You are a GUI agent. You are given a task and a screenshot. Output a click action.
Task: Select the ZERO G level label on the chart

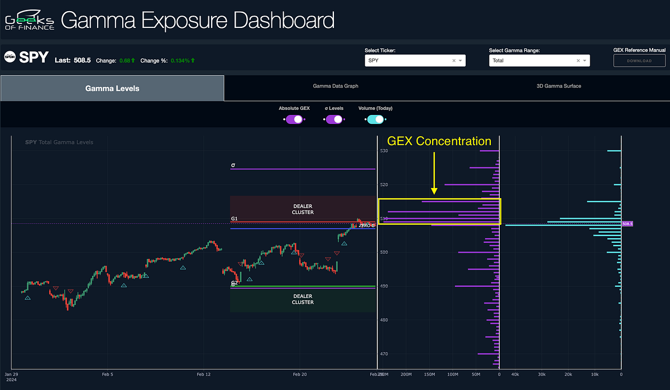[366, 225]
